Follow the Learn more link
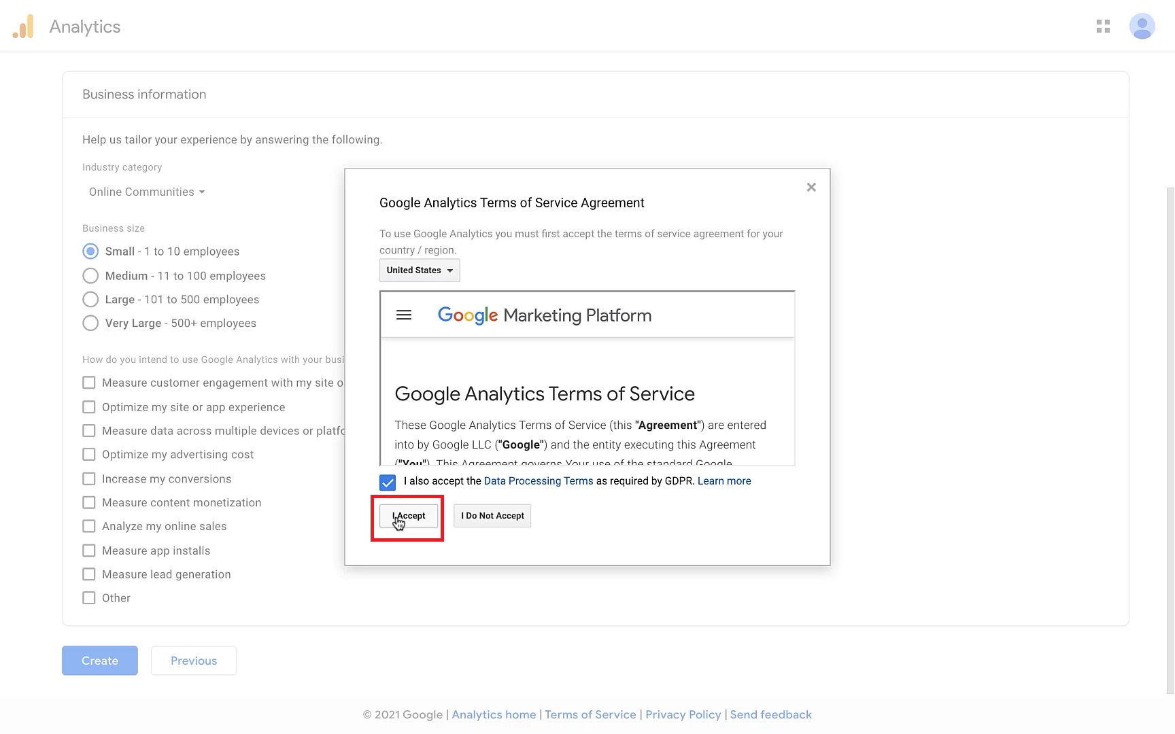This screenshot has height=734, width=1175. (723, 481)
